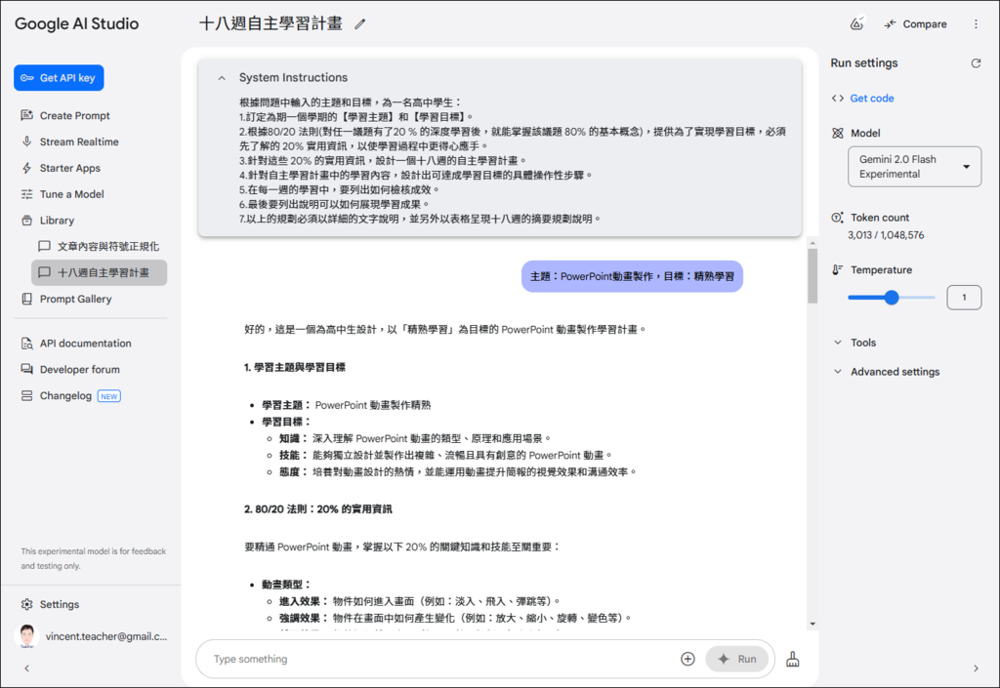Image resolution: width=1000 pixels, height=688 pixels.
Task: Click the user prompt bubble about PowerPoint動畫製作
Action: coord(632,276)
